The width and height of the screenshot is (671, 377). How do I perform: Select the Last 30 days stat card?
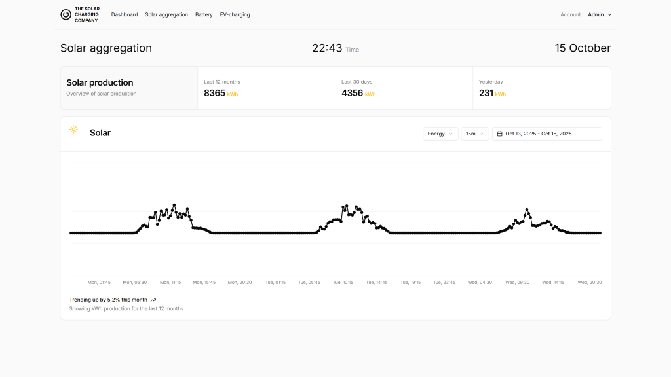404,88
